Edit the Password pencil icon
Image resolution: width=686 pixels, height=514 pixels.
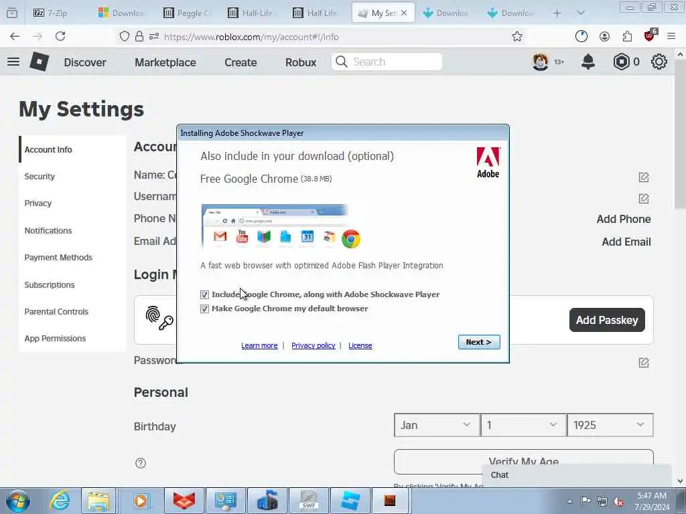click(x=644, y=362)
